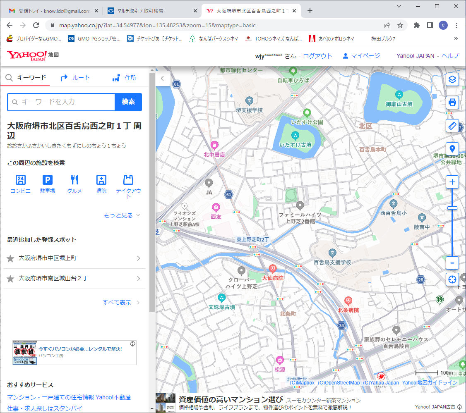
Task: Click the ログアウト link
Action: pos(317,56)
